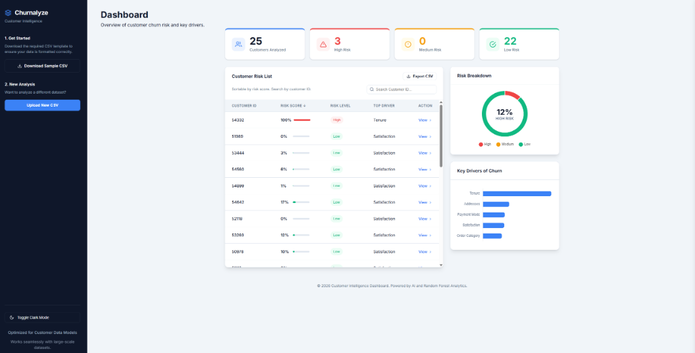Click Upload New CSV button
This screenshot has height=353, width=695.
tap(42, 105)
